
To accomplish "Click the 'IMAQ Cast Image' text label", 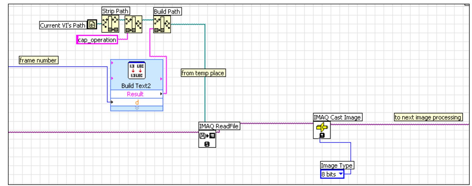I will click(x=338, y=117).
